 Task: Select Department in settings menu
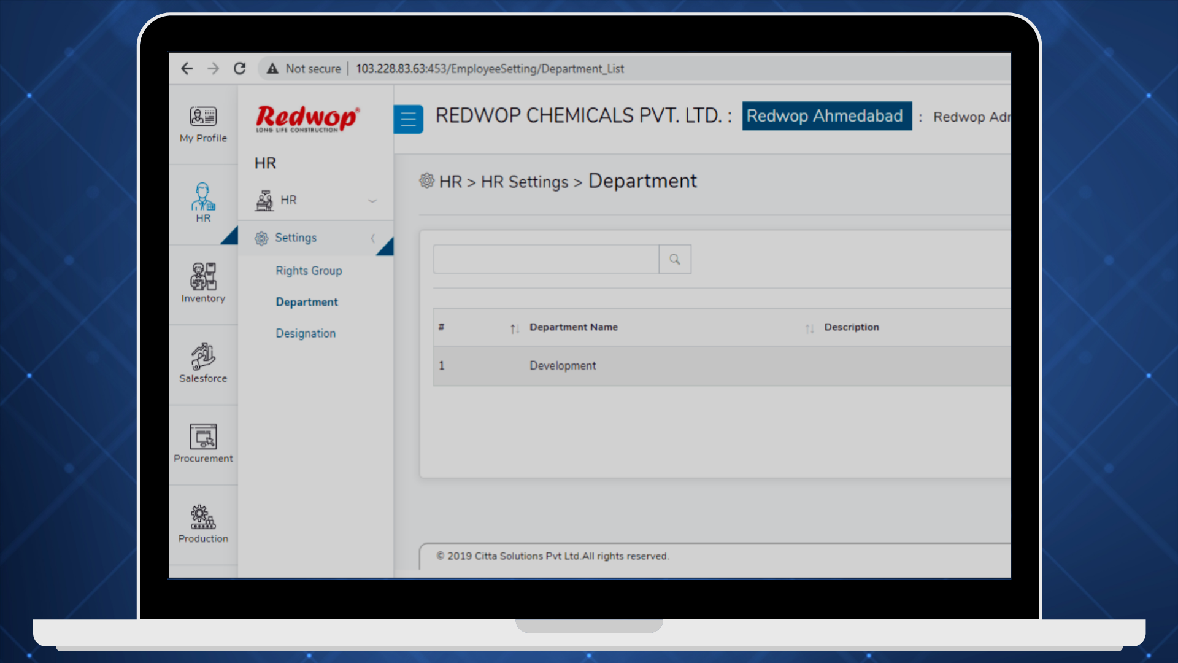[307, 302]
